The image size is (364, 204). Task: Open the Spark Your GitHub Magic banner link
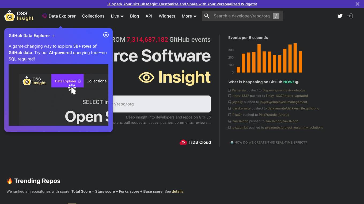pyautogui.click(x=182, y=4)
